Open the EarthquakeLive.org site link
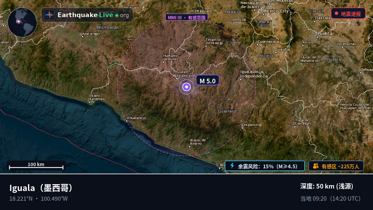The image size is (373, 210). coord(87,15)
